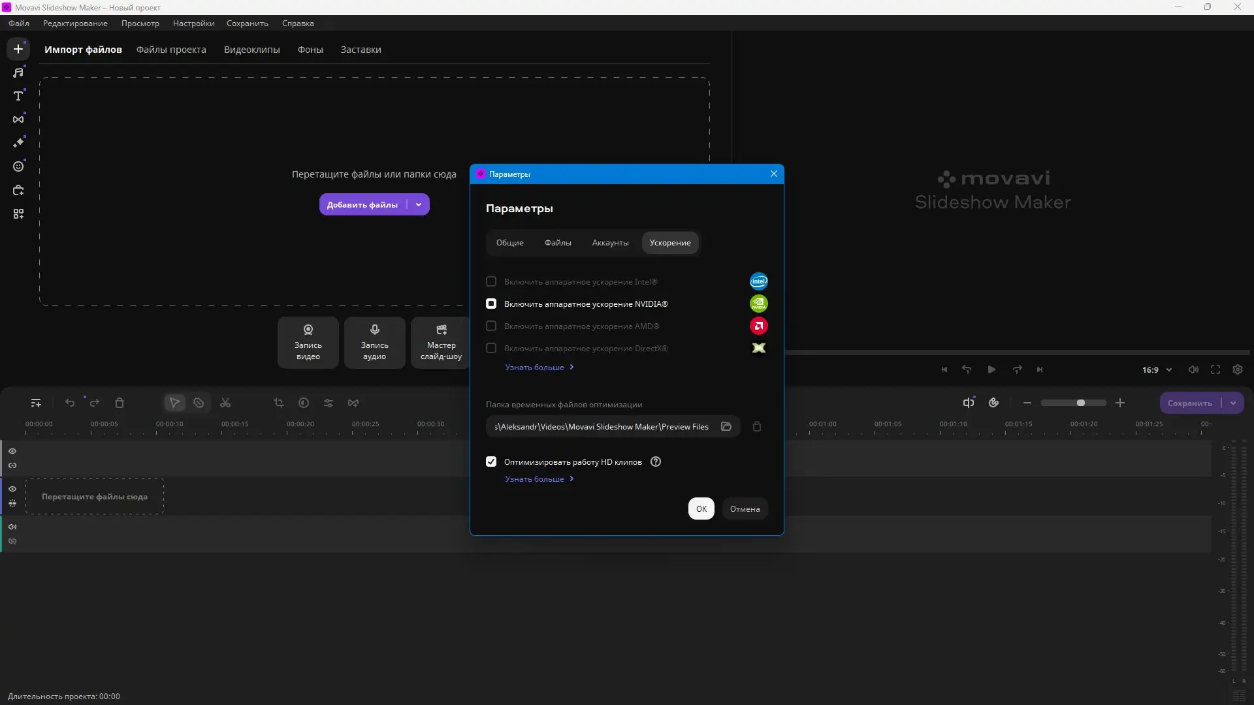Viewport: 1254px width, 705px height.
Task: Open the Stickers smiley icon
Action: [x=18, y=166]
